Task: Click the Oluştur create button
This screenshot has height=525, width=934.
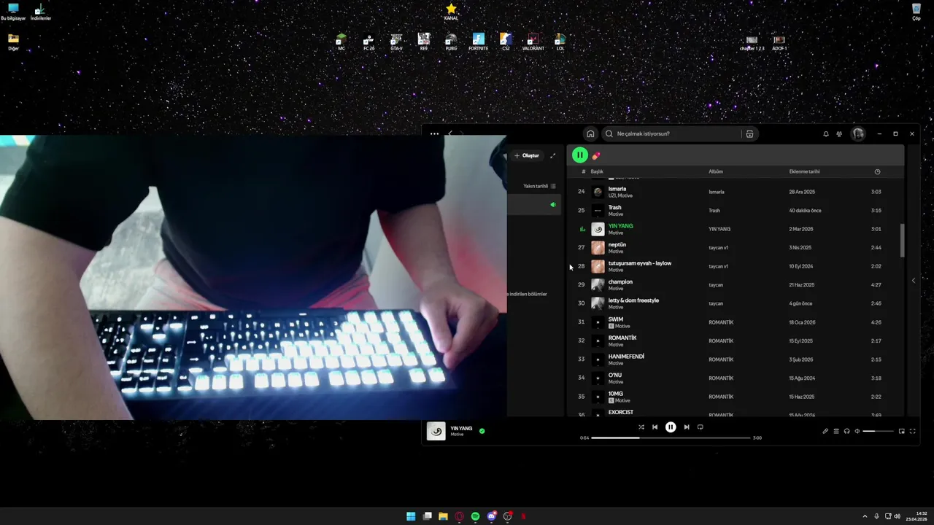Action: (527, 155)
